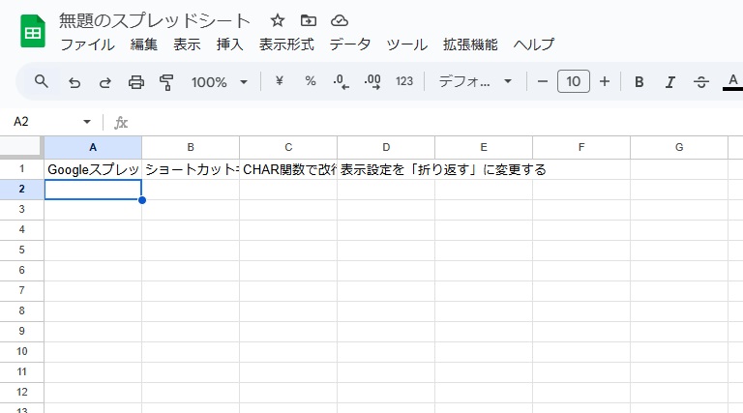The height and width of the screenshot is (413, 743).
Task: Increase font size with plus button
Action: coord(604,81)
